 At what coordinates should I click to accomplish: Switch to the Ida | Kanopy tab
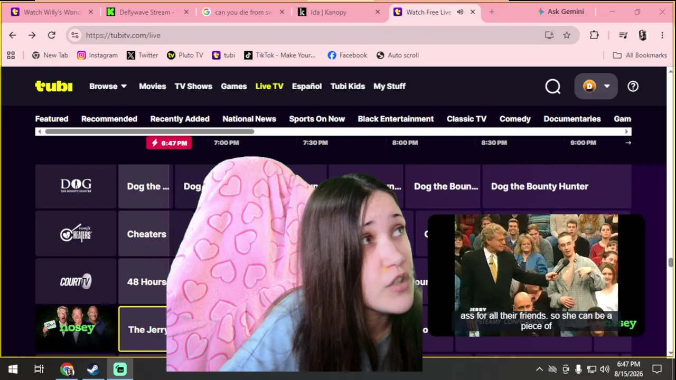(x=339, y=12)
